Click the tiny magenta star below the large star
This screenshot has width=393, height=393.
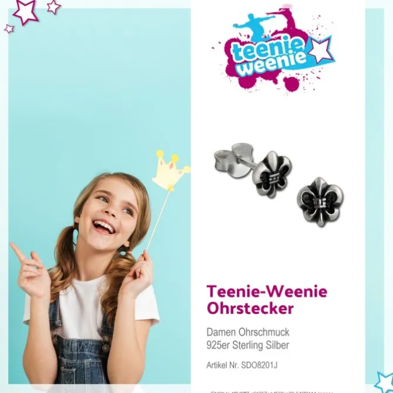9,29
